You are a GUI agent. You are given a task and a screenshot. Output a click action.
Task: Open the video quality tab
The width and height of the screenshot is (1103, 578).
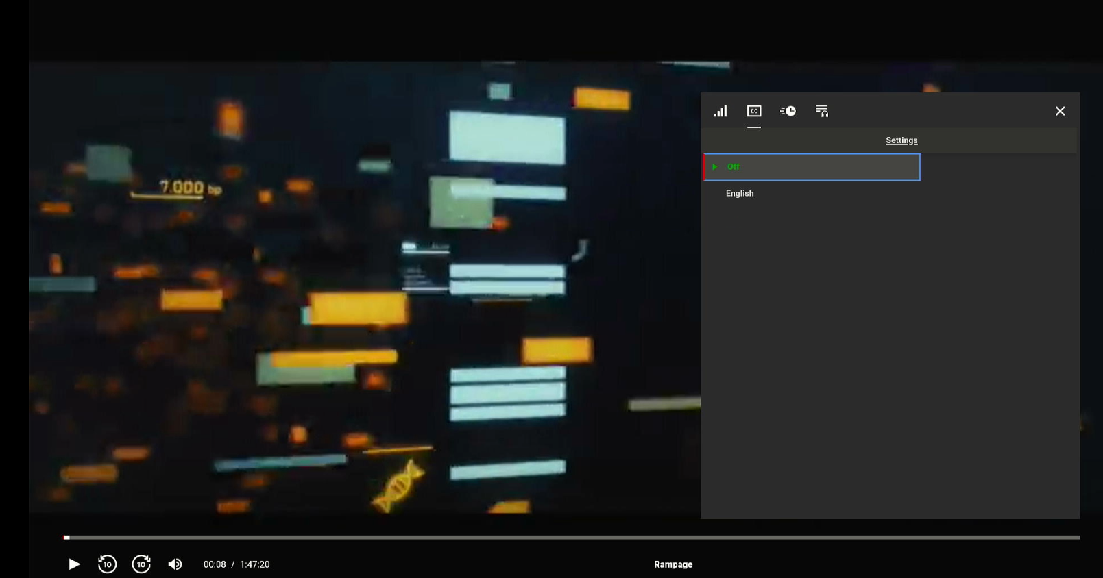720,111
